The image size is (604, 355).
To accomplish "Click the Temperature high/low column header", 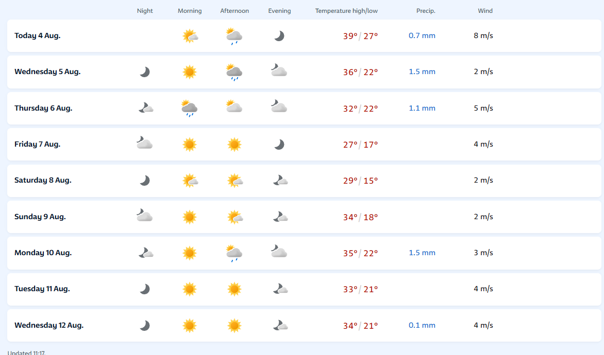I will [x=346, y=11].
